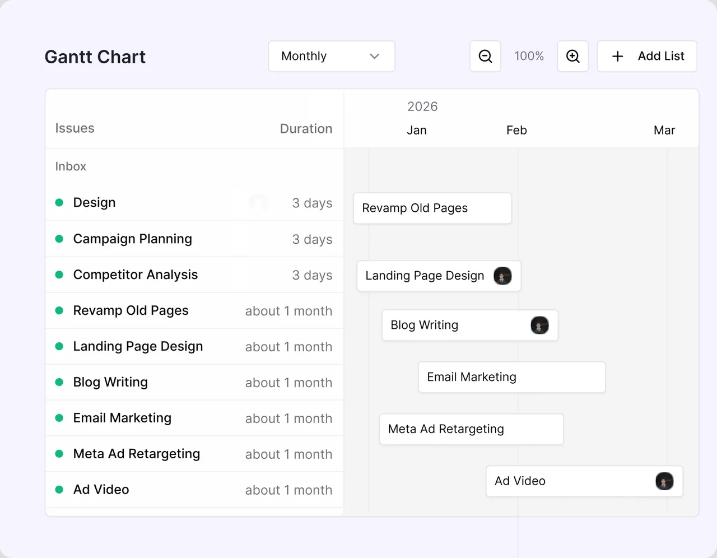Click the green dot beside Competitor Analysis

tap(59, 275)
